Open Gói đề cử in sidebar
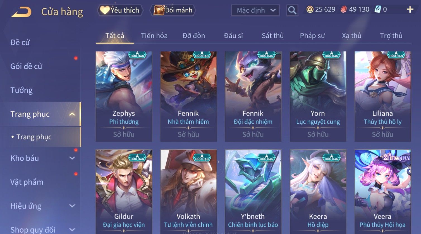 click(x=26, y=66)
